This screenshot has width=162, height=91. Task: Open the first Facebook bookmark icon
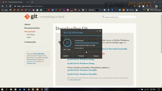[52, 10]
